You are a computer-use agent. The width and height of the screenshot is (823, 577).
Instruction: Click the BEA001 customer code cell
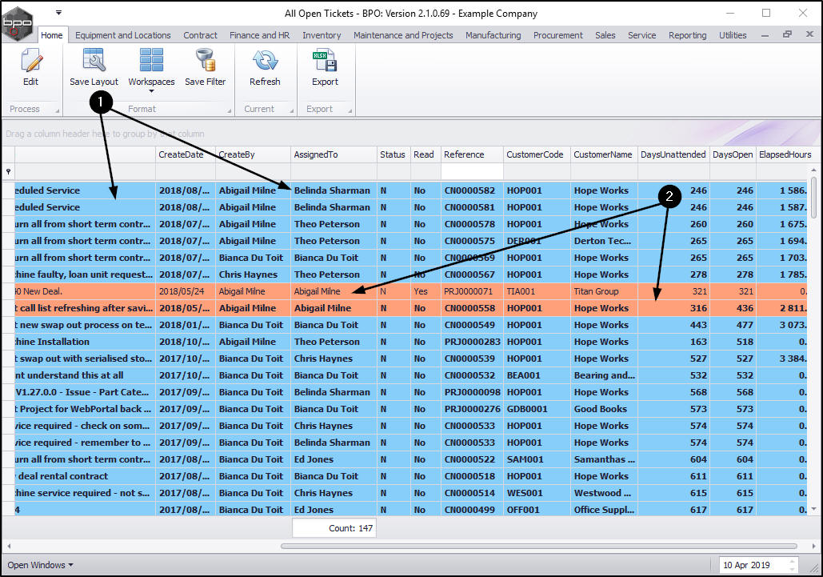pos(537,375)
